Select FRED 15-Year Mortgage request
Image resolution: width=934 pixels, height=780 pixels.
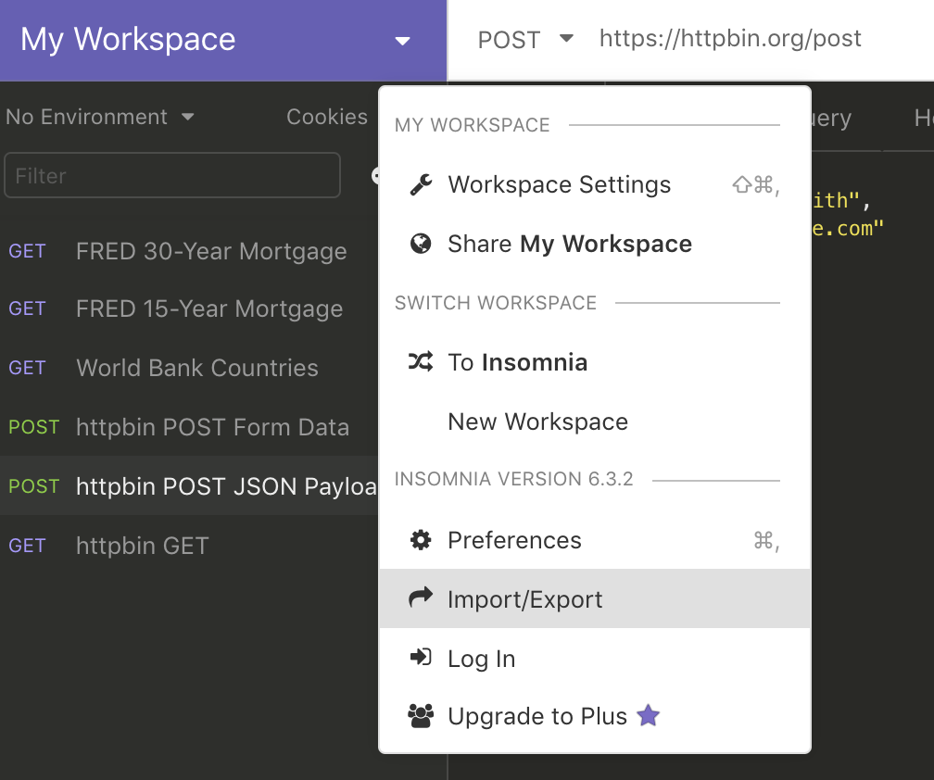click(x=189, y=309)
